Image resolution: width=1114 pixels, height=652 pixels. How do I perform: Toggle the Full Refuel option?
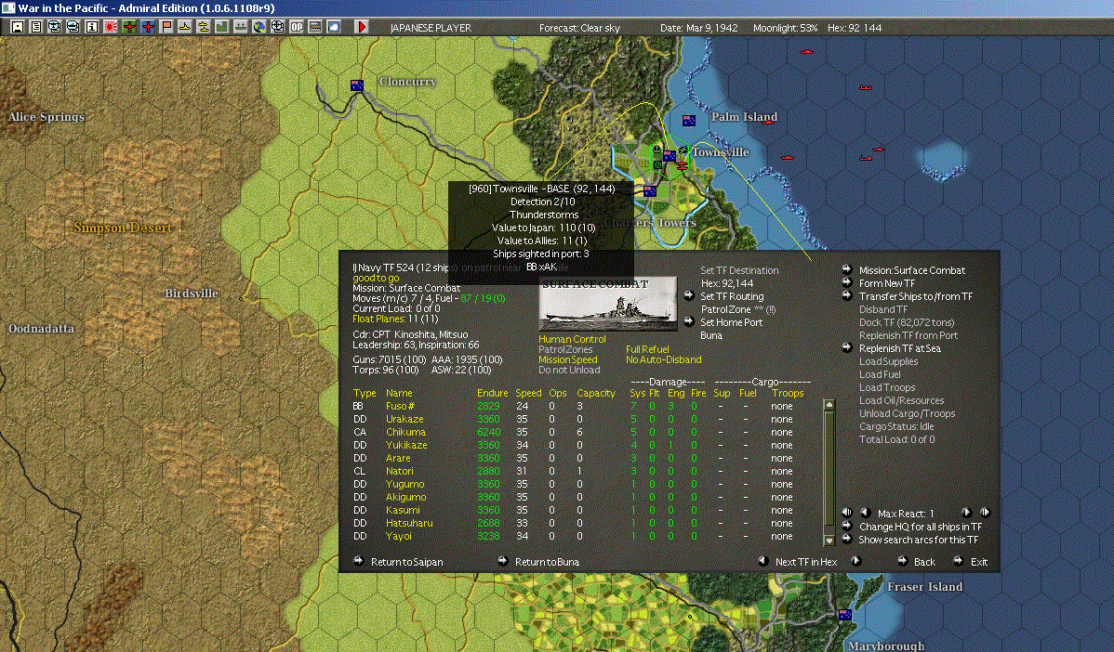647,349
